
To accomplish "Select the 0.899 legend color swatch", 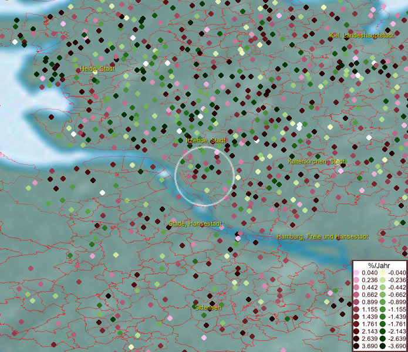I will point(357,302).
